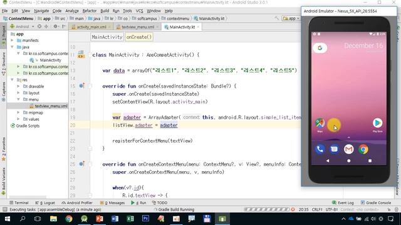This screenshot has width=401, height=225.
Task: Tap Android home navigation button
Action: tap(348, 161)
